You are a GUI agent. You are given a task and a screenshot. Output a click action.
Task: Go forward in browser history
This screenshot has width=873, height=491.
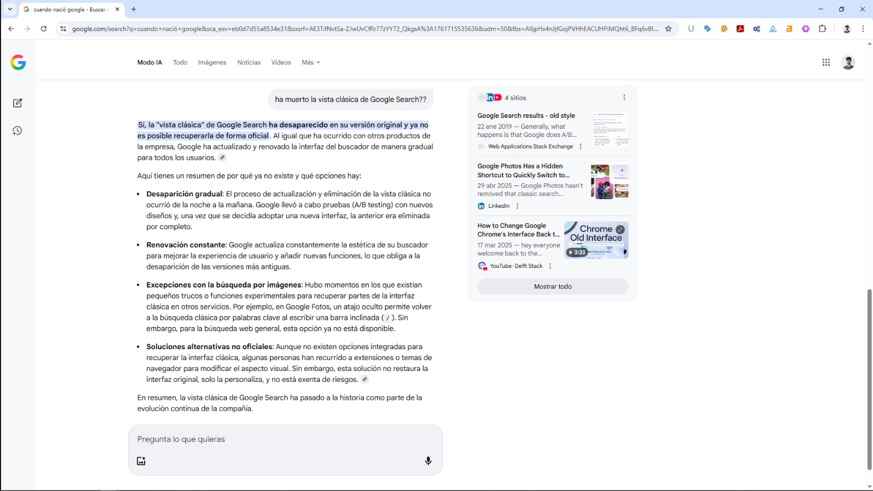click(x=27, y=29)
